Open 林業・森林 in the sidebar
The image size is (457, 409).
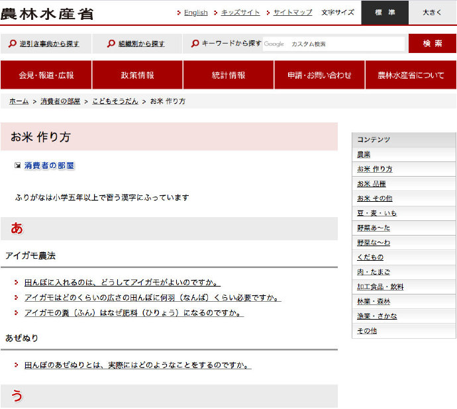(x=374, y=302)
